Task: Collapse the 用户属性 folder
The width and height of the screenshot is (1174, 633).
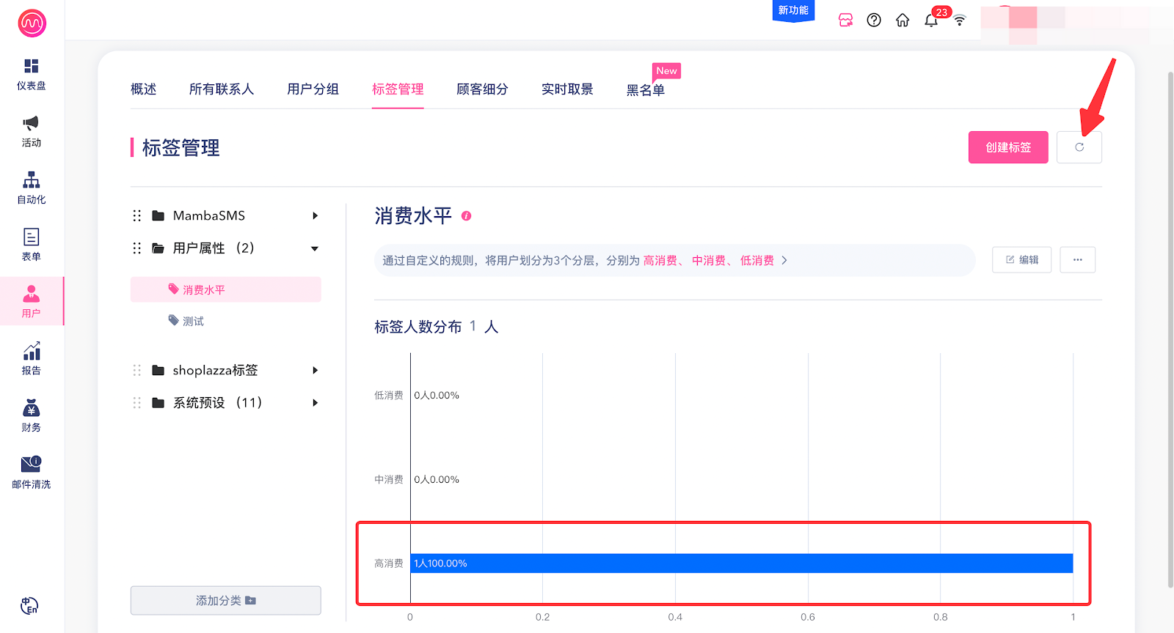Action: point(315,249)
